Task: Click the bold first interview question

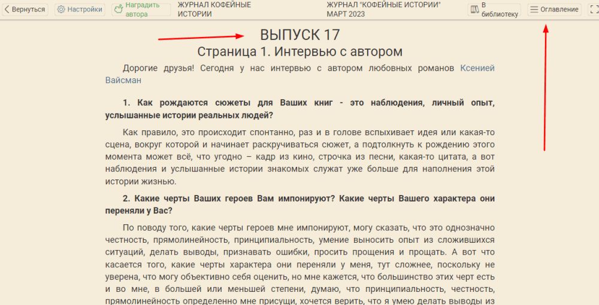Action: (299, 109)
